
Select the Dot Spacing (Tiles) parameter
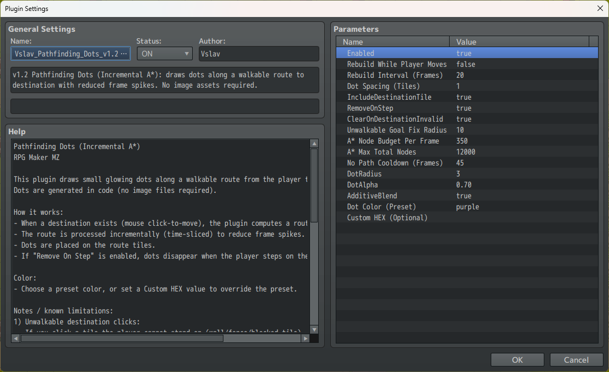coord(467,86)
